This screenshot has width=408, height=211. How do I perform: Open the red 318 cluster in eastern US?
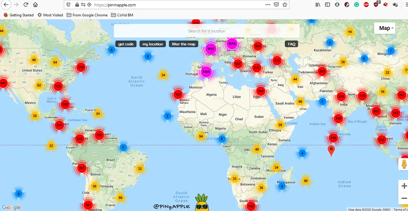81,67
